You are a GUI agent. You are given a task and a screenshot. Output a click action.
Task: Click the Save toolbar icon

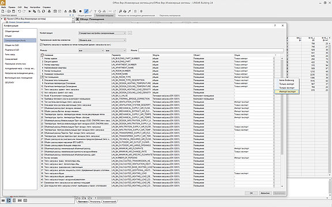point(14,11)
